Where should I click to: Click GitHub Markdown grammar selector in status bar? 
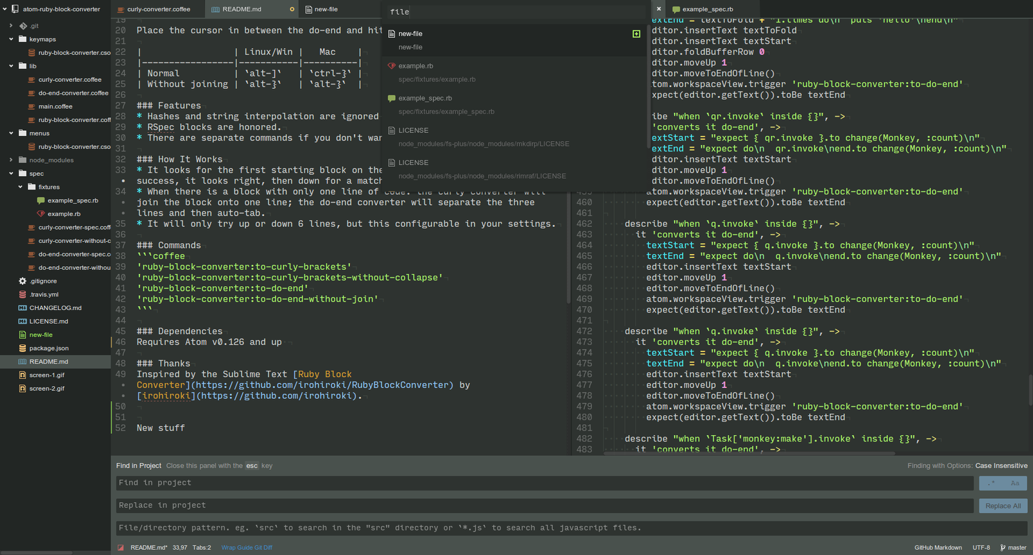[x=938, y=548]
